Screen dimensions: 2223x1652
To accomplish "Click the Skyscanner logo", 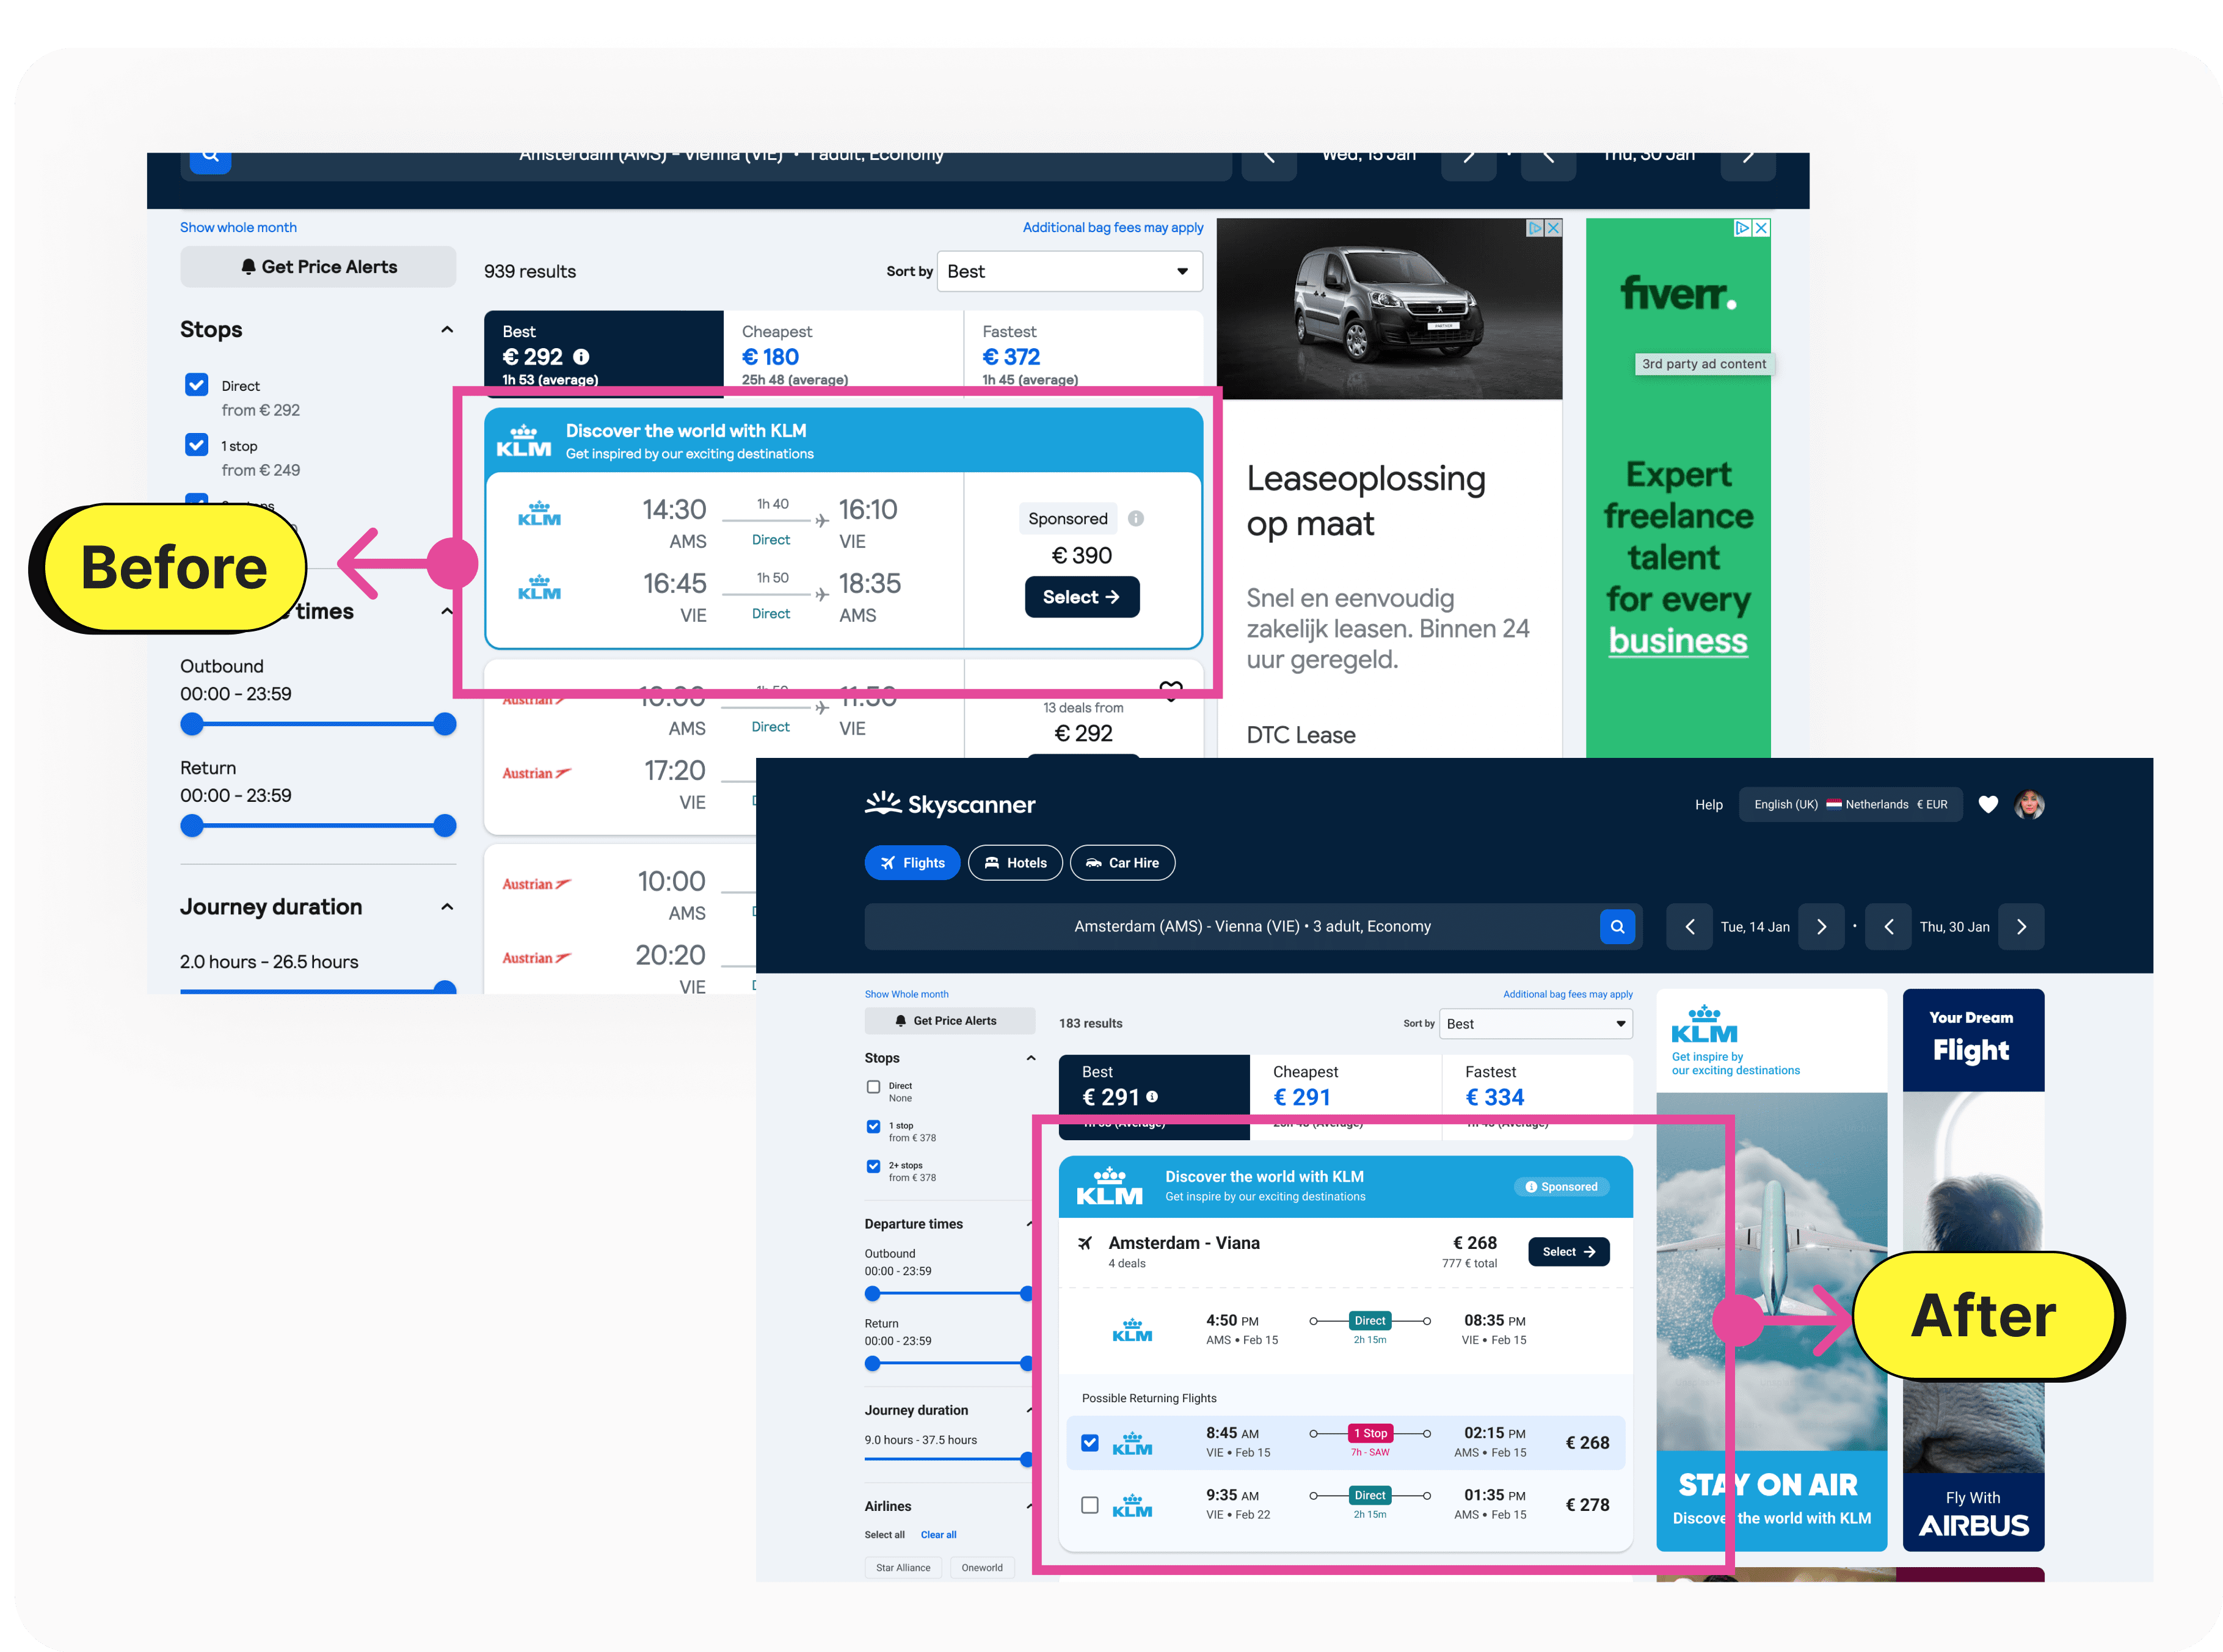I will pyautogui.click(x=949, y=804).
